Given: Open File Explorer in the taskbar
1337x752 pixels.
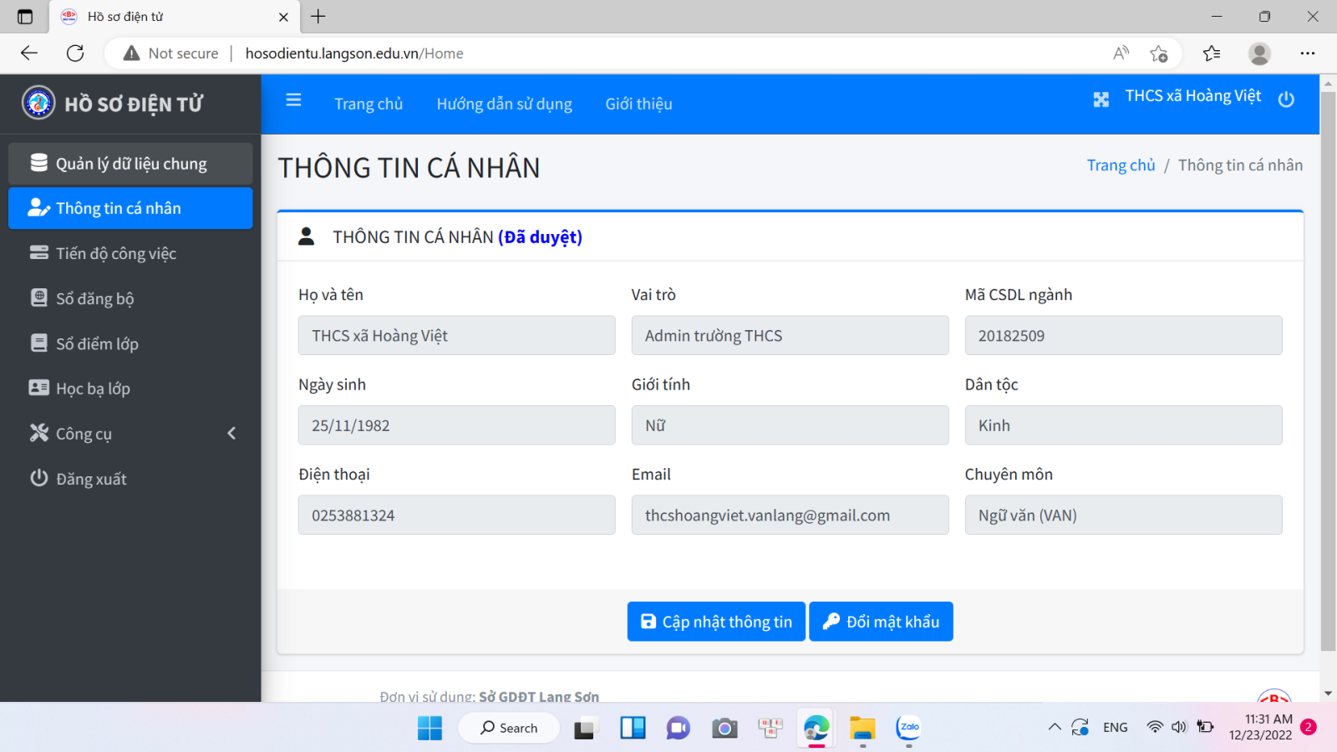Looking at the screenshot, I should coord(862,729).
